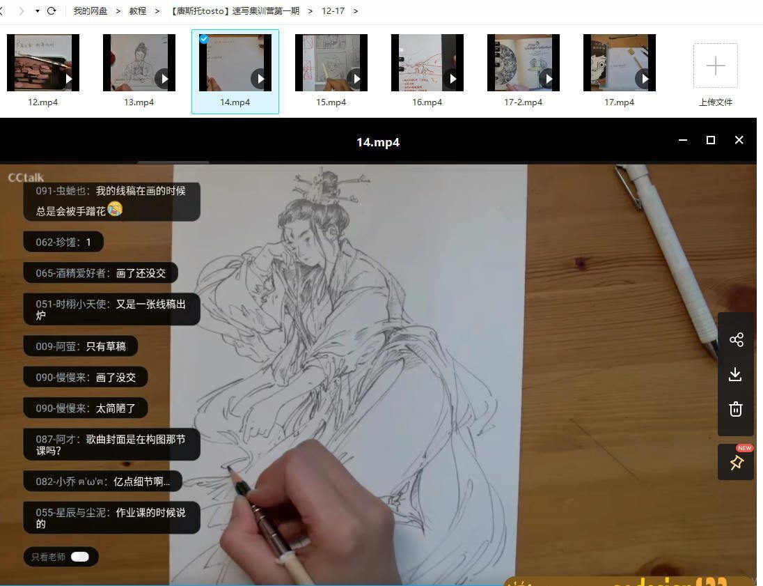The width and height of the screenshot is (763, 586).
Task: Expand the chevron after the 12-17 breadcrumb
Action: 356,11
